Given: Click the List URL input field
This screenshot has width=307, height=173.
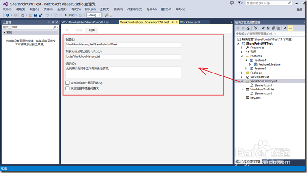Looking at the screenshot, I should (123, 56).
